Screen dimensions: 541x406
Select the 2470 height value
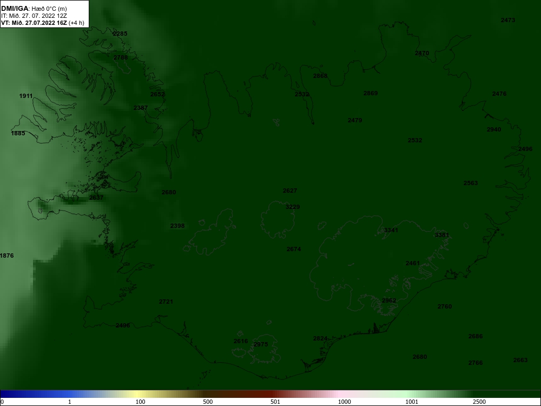pyautogui.click(x=422, y=53)
